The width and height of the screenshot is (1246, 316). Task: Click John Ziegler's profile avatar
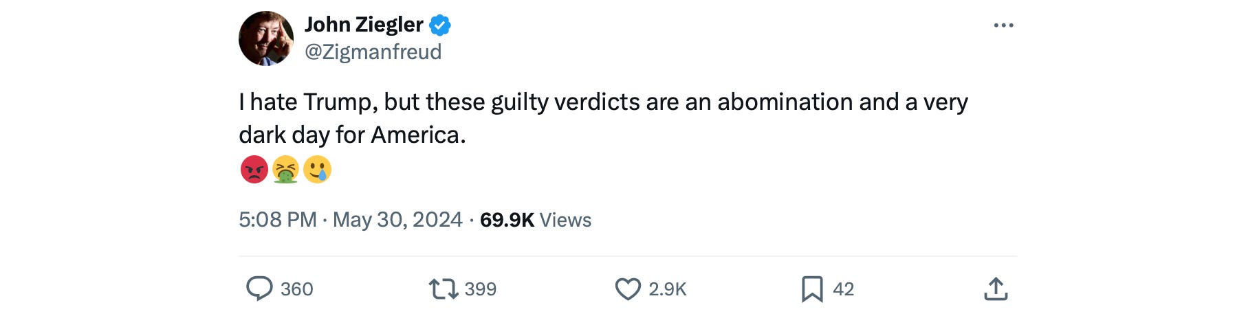(266, 38)
